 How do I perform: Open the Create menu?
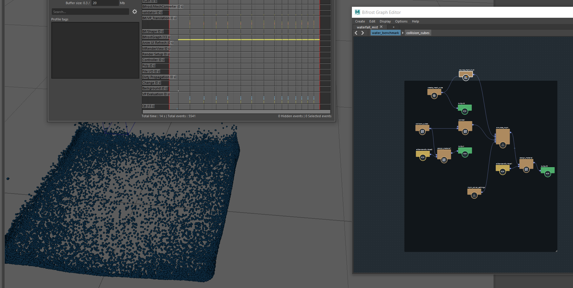360,21
